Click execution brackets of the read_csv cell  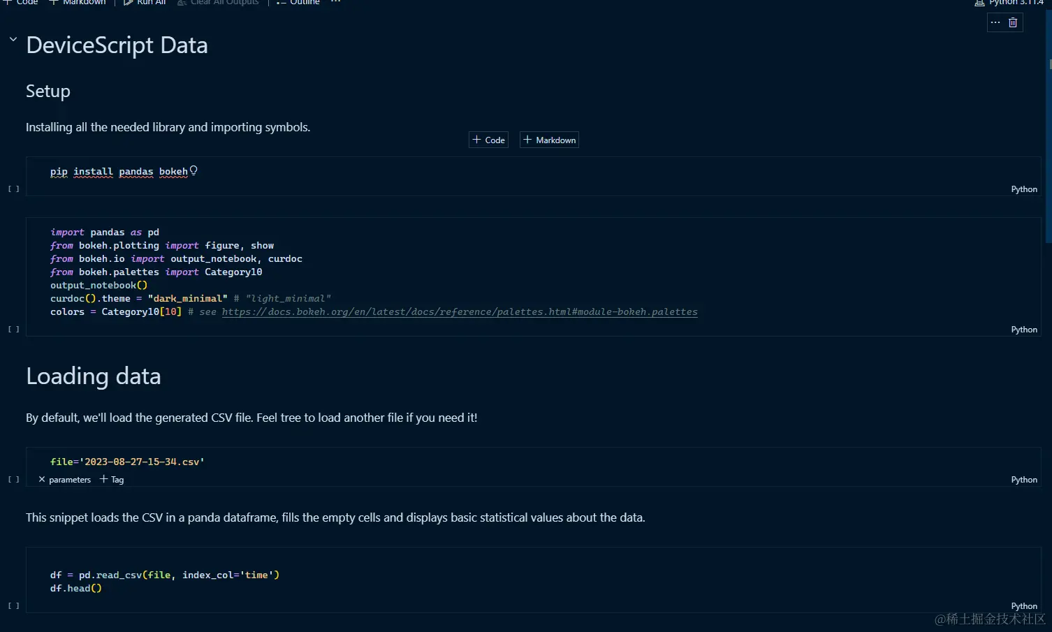tap(13, 606)
